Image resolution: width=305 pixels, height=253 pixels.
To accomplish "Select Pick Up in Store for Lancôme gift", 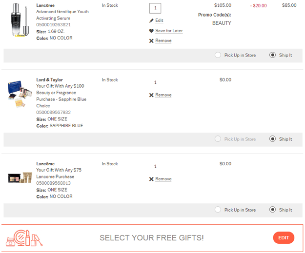I will pyautogui.click(x=218, y=210).
